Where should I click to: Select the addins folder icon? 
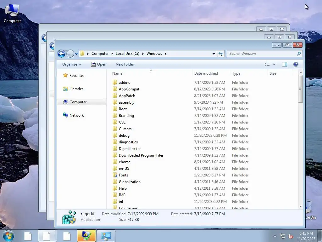115,83
